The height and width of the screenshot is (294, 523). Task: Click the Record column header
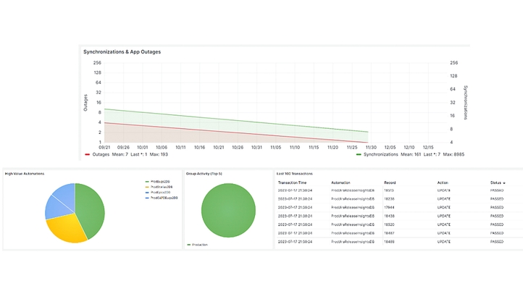(x=390, y=183)
